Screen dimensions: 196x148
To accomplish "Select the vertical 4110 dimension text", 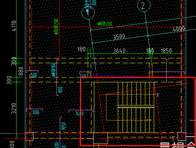I will 14,26.
